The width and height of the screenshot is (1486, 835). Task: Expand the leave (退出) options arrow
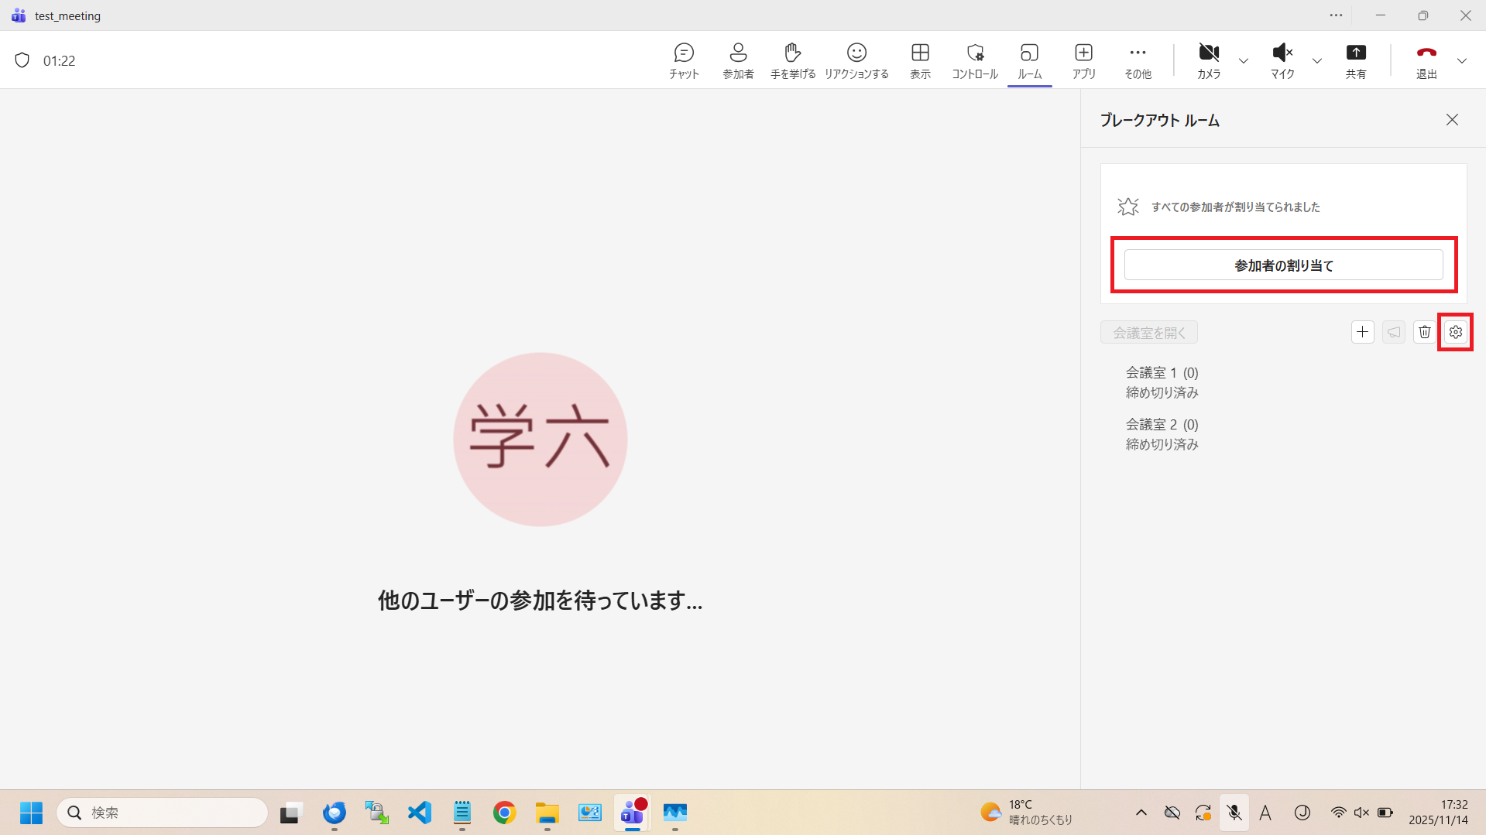tap(1461, 61)
